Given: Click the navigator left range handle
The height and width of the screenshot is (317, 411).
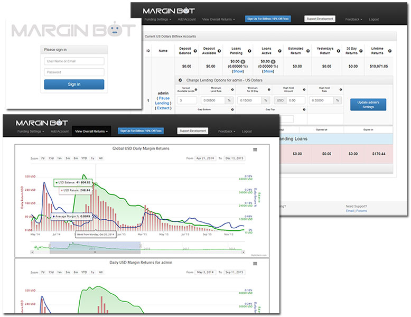Looking at the screenshot, I should point(50,246).
